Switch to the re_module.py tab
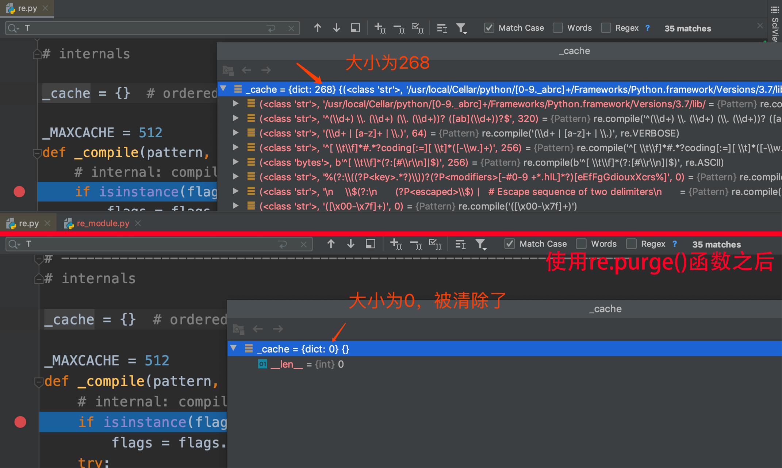 point(102,223)
